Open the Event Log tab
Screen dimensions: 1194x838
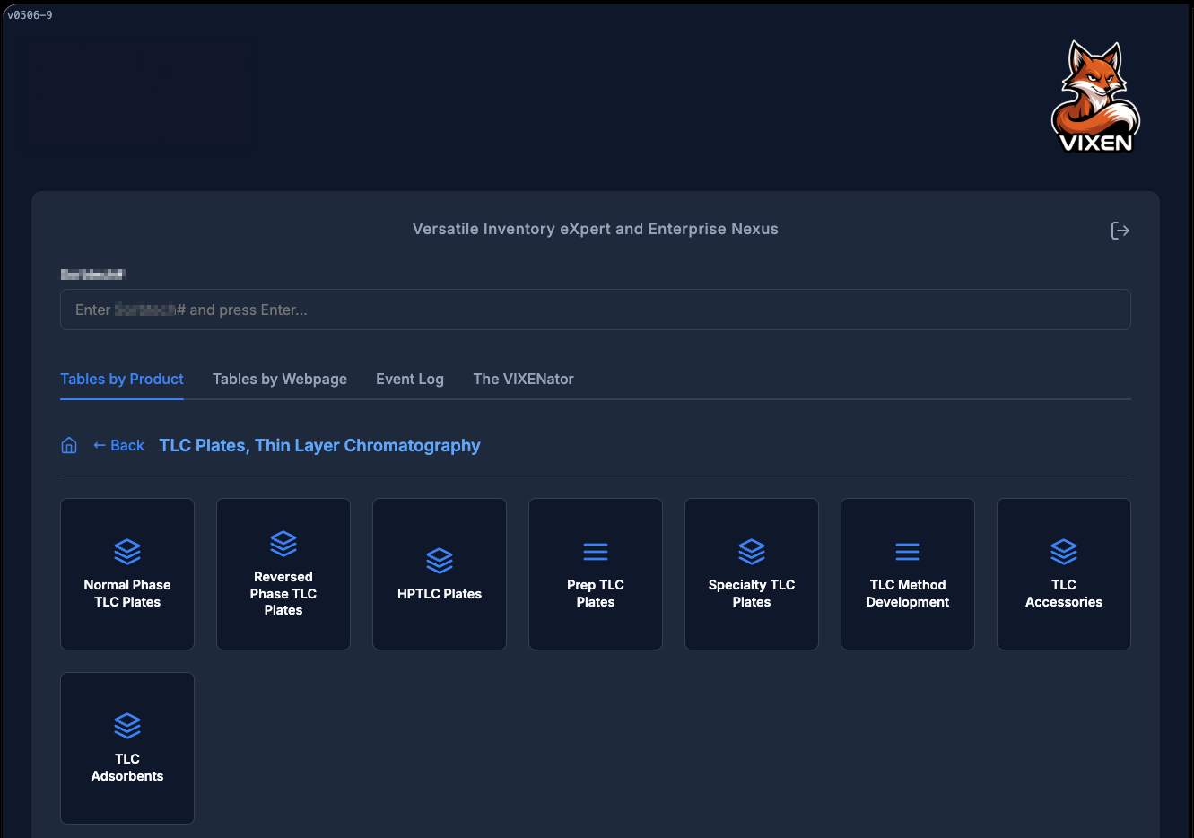410,379
